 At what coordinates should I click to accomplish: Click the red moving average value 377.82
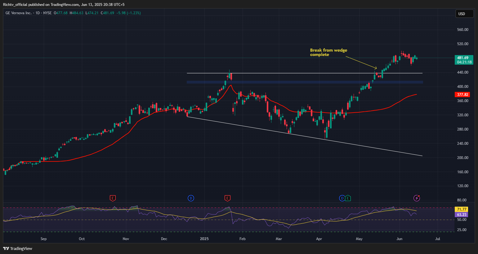point(463,95)
